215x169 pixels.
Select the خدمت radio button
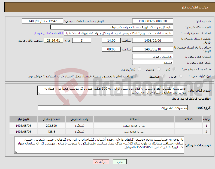pos(159,69)
